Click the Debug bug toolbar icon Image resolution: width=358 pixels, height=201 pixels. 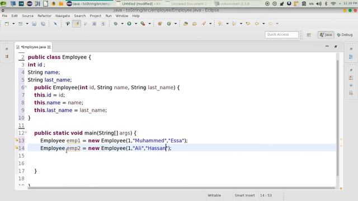click(116, 23)
